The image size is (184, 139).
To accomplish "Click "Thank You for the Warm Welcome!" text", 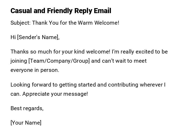I will [x=76, y=23].
